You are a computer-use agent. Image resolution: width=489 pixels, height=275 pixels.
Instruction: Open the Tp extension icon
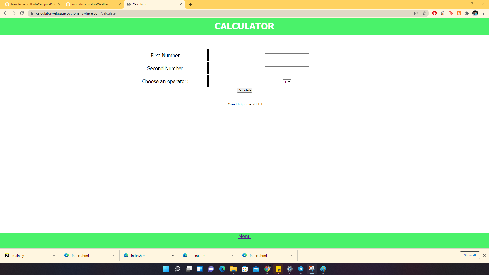point(451,13)
